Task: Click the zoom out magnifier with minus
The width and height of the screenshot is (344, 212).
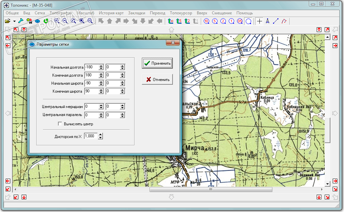Action: point(65,21)
